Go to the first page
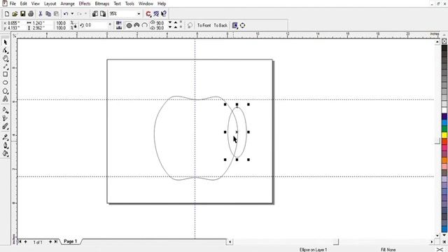The height and width of the screenshot is (252, 448). (20, 241)
